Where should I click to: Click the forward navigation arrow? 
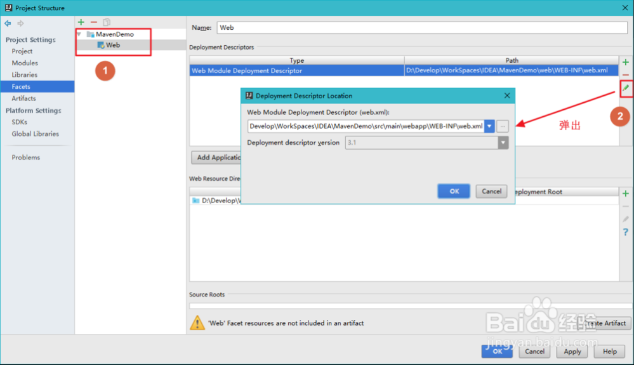click(20, 23)
